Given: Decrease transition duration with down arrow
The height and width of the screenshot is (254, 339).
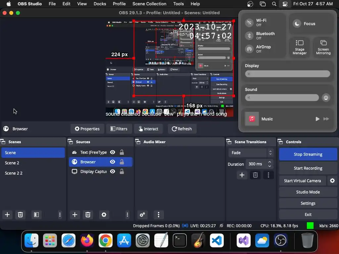Looking at the screenshot, I should pos(269,166).
